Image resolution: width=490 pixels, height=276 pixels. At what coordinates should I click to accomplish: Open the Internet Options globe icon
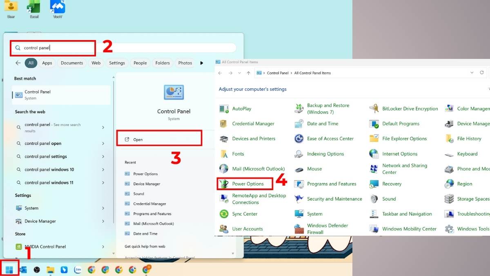point(374,154)
